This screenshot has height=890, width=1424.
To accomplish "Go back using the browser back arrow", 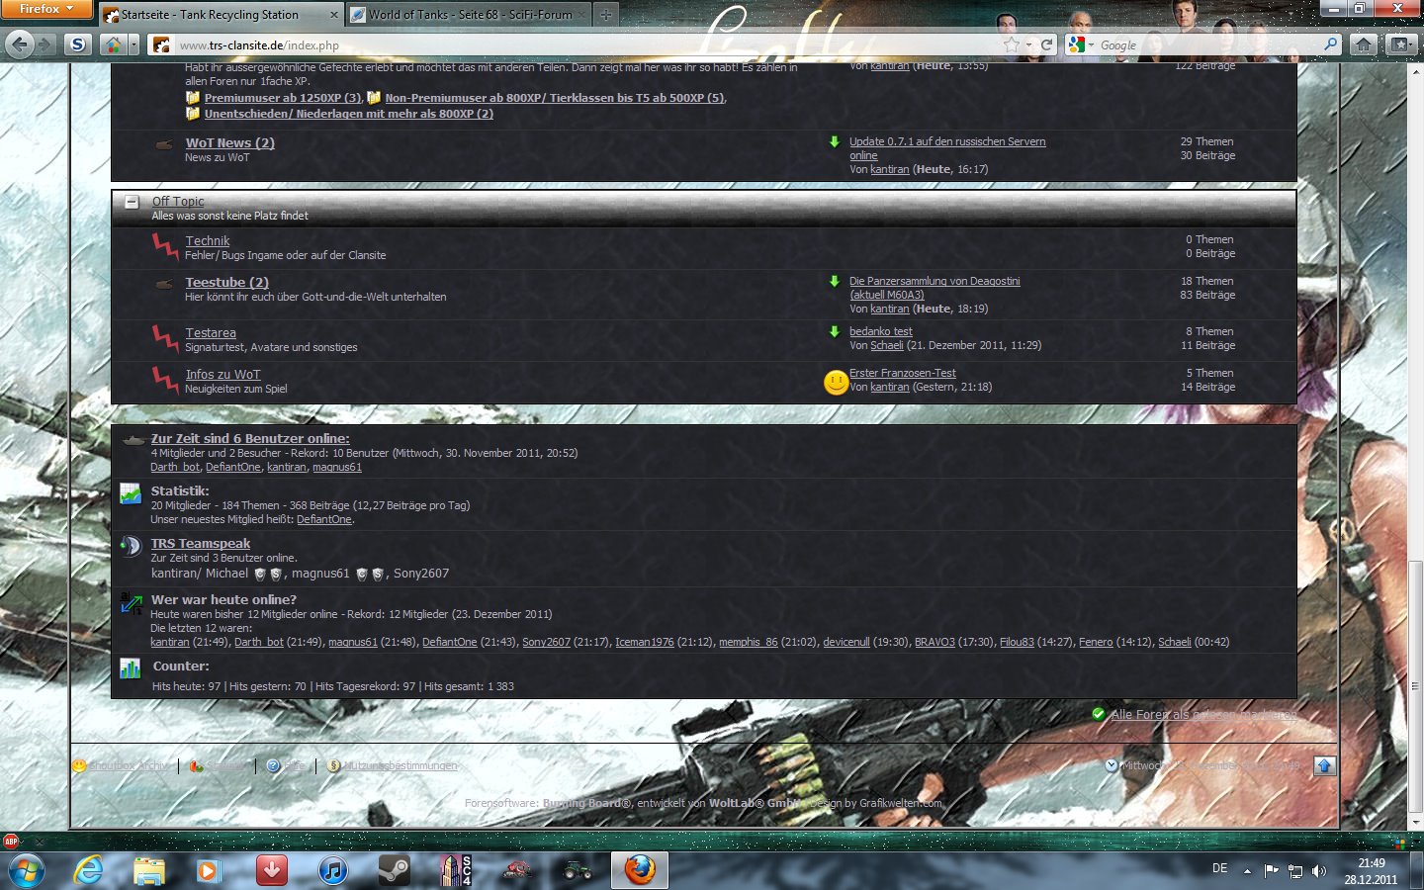I will click(x=20, y=44).
